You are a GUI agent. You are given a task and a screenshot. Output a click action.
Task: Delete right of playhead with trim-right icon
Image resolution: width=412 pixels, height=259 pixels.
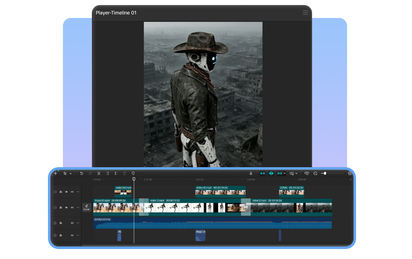coord(116,173)
